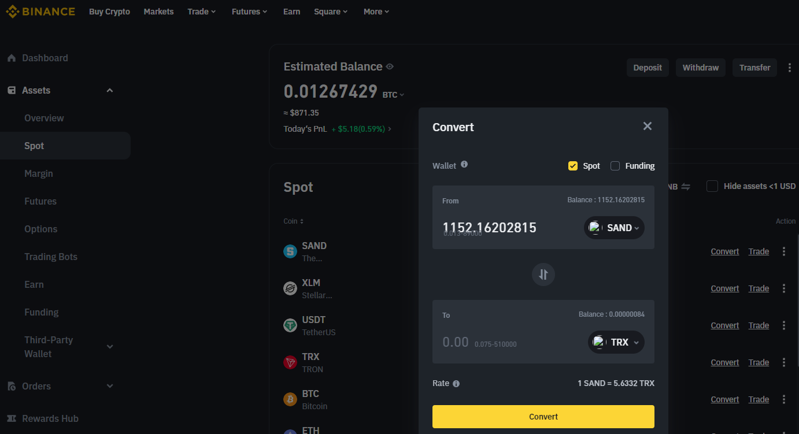Viewport: 799px width, 434px height.
Task: Click the Rate info icon
Action: (x=456, y=384)
